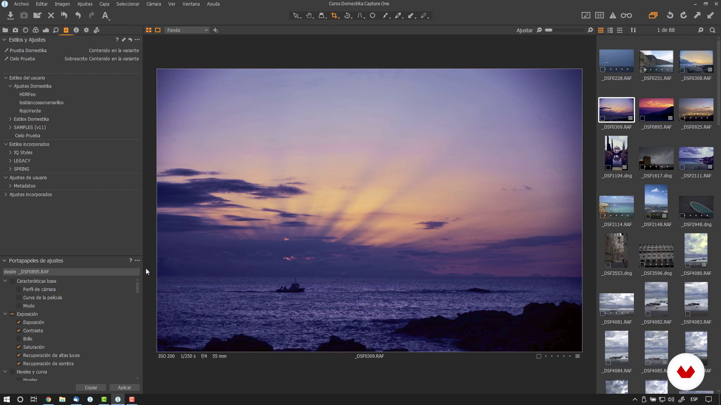Screen dimensions: 721x405
Task: Switch browser to list view icon
Action: pyautogui.click(x=610, y=30)
